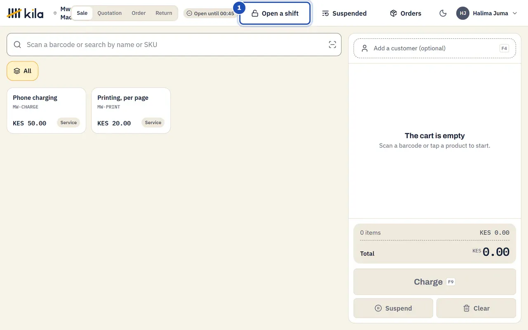Image resolution: width=528 pixels, height=330 pixels.
Task: Click the barcode scanner icon in search
Action: [332, 45]
